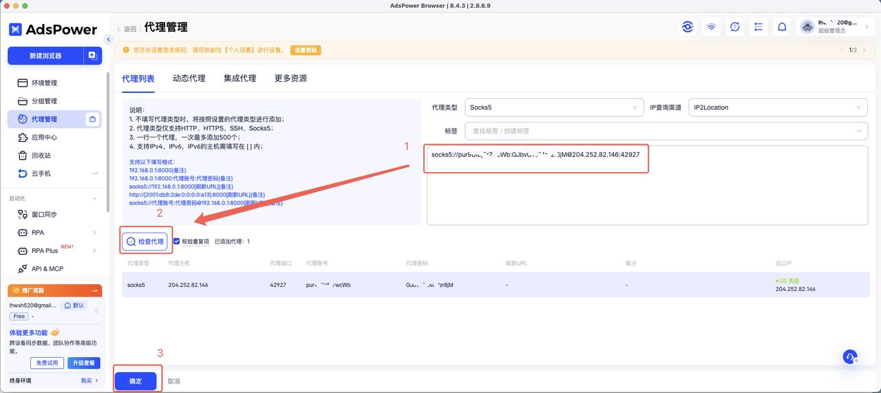This screenshot has height=393, width=881.
Task: Toggle the 校验重复项 checkbox
Action: (x=177, y=242)
